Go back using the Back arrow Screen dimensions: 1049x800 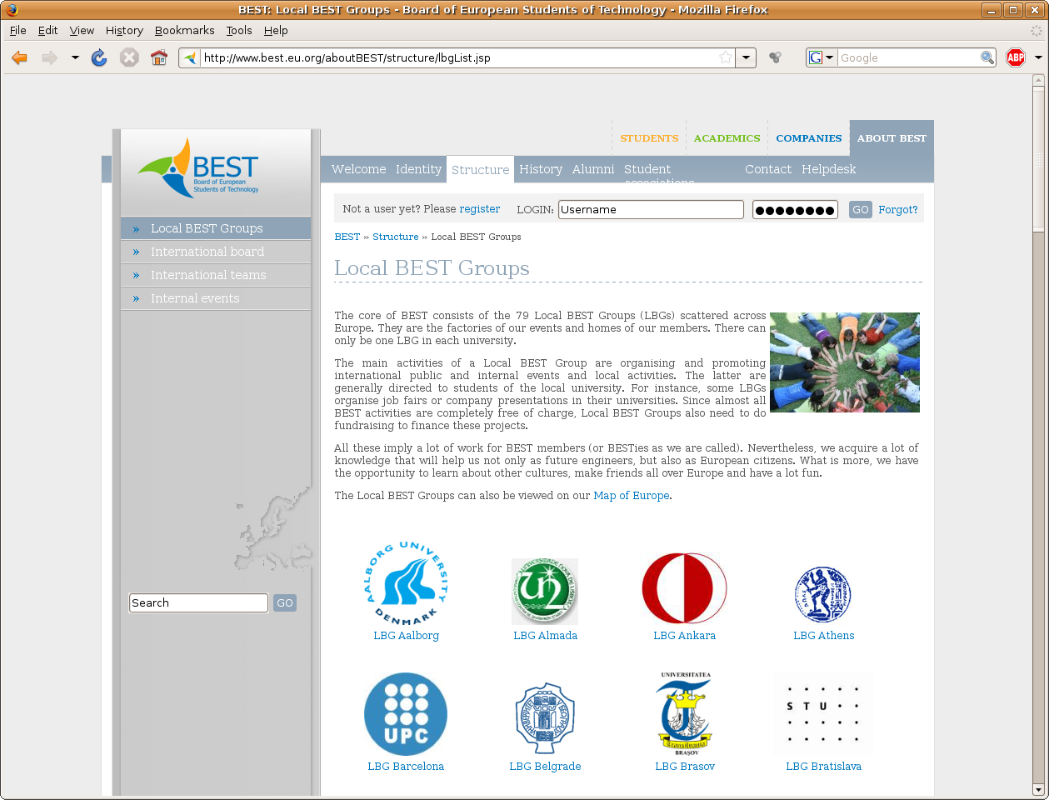[20, 57]
